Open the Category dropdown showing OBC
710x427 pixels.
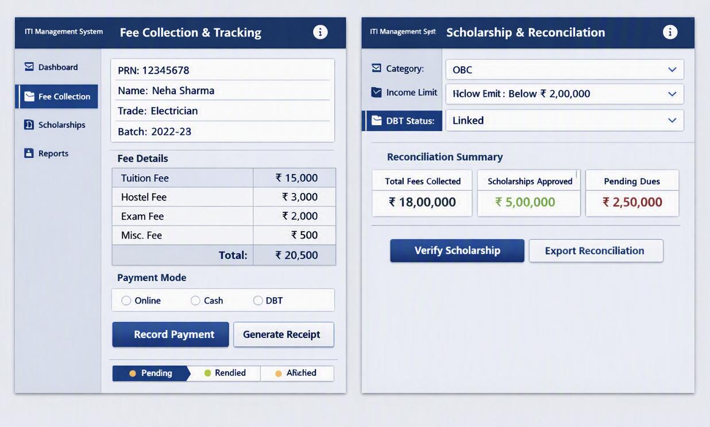click(565, 69)
